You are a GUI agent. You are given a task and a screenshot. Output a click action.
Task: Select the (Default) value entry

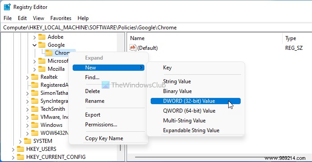coord(148,48)
